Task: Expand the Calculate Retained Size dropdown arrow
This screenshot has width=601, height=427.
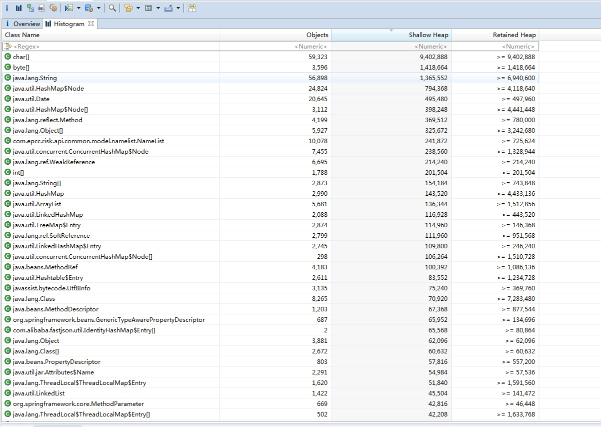Action: click(x=158, y=8)
